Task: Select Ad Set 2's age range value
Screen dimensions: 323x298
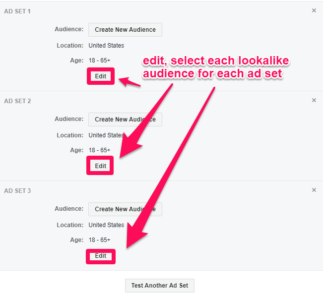Action: pos(99,150)
